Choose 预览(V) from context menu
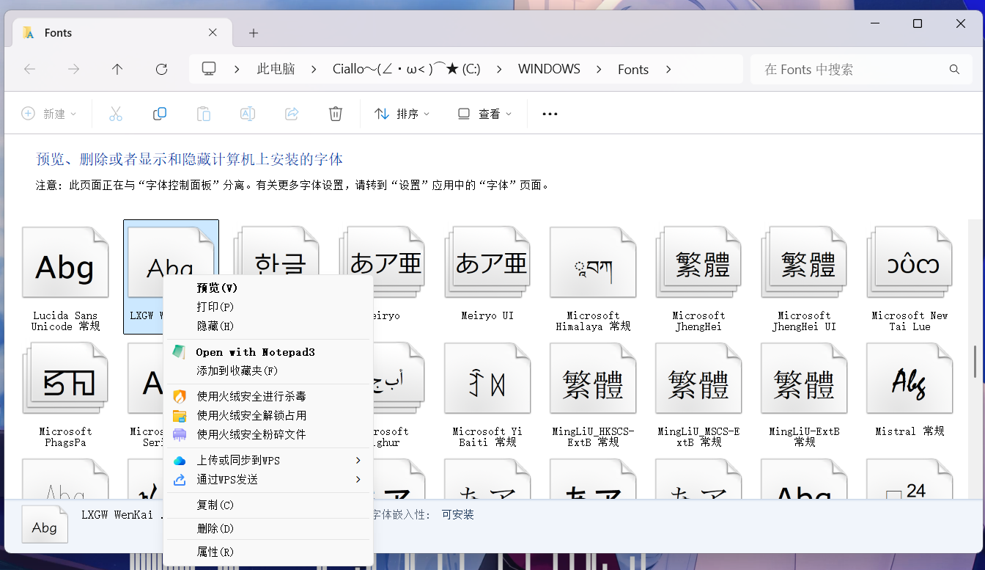 268,288
